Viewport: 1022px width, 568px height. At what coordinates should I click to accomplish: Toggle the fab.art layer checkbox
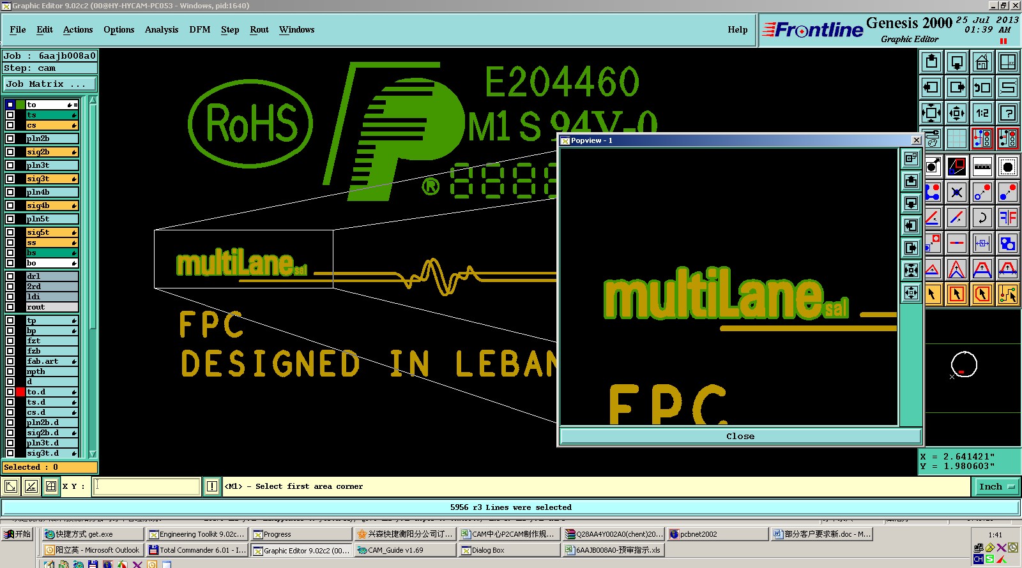(x=10, y=361)
